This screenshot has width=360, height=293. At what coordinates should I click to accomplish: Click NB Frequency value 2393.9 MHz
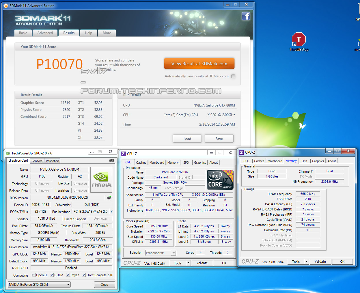[329, 182]
